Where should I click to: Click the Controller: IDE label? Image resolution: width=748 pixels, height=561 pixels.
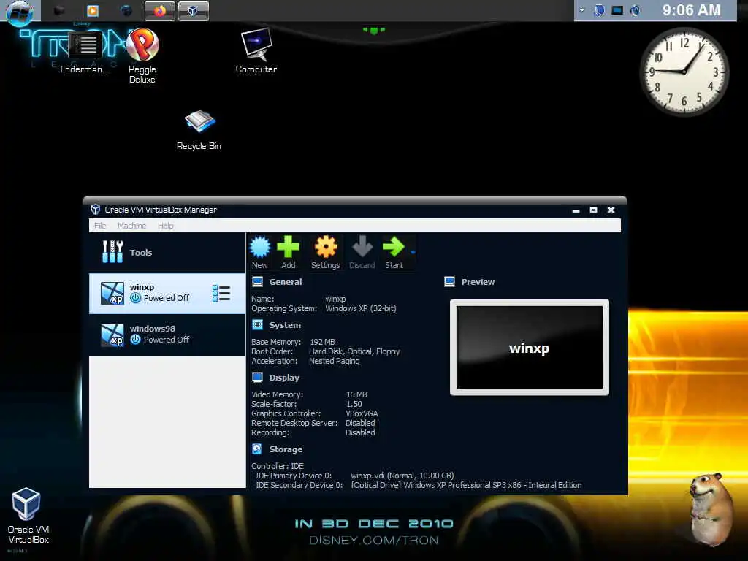(x=278, y=466)
